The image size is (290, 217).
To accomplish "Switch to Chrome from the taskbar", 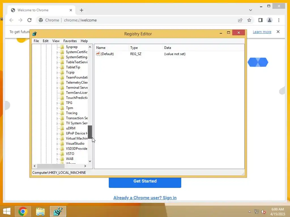I will 23,211.
